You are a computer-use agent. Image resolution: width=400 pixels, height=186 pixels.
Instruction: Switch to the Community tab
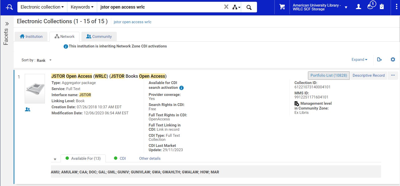tap(99, 37)
